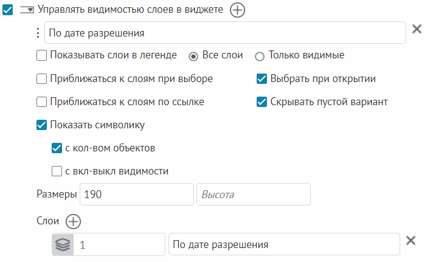Click the dropdown widget icon before title

[26, 10]
